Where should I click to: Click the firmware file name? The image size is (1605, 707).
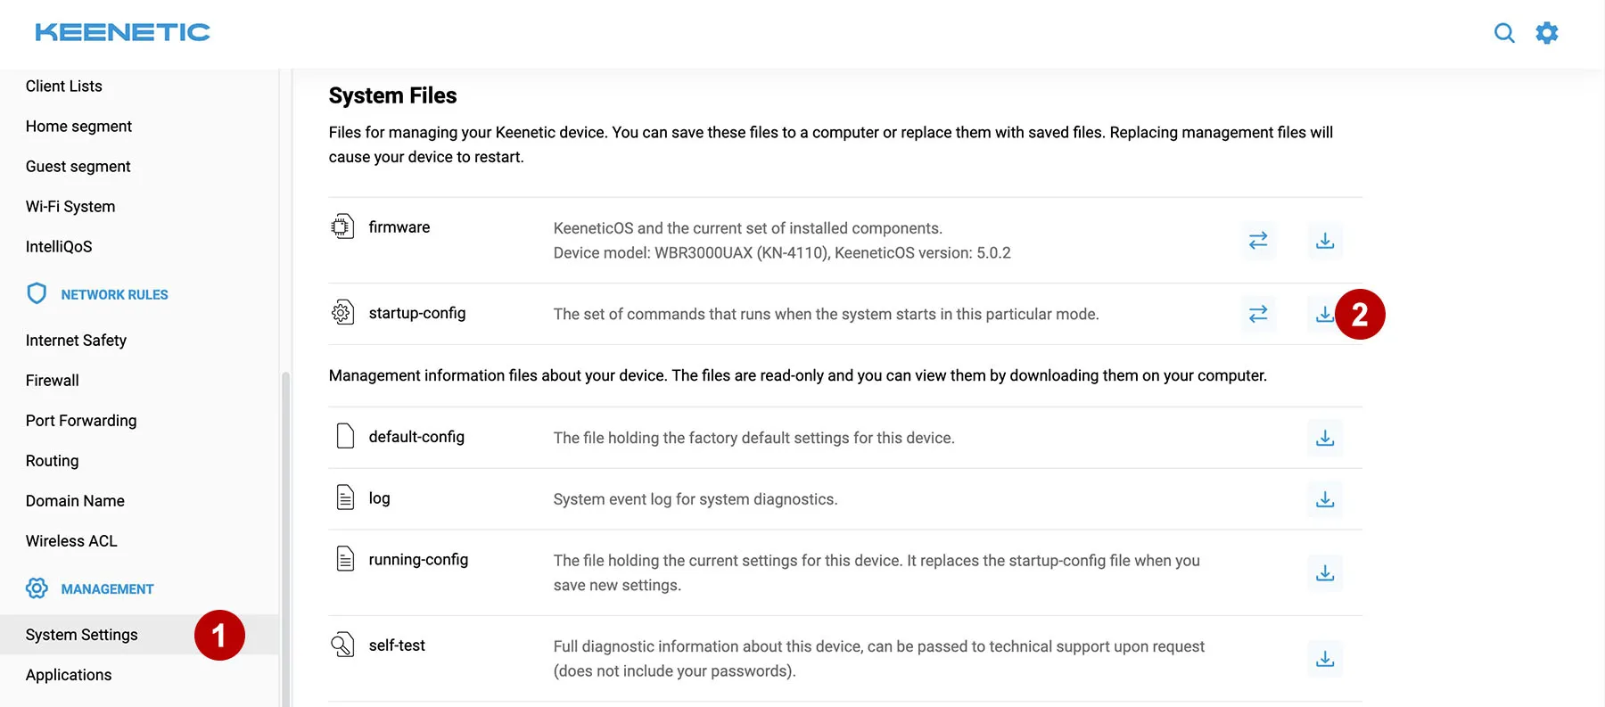[x=399, y=227]
